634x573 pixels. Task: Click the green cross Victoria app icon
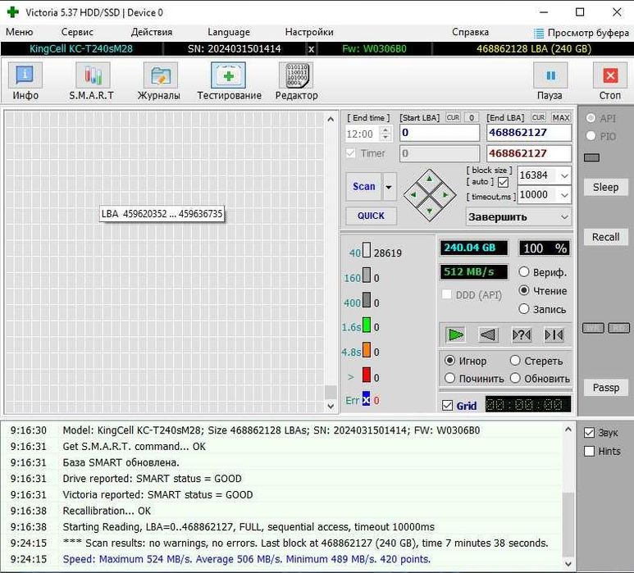pos(12,12)
